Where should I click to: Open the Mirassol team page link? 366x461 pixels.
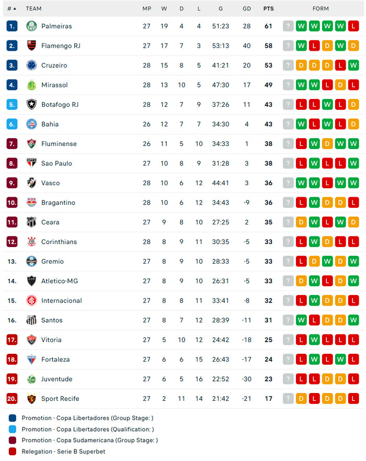click(x=54, y=85)
